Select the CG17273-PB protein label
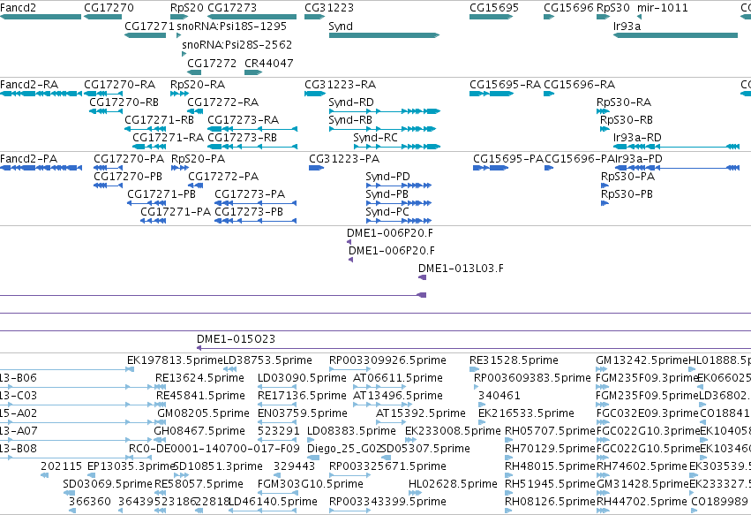The width and height of the screenshot is (751, 515). pyautogui.click(x=249, y=212)
